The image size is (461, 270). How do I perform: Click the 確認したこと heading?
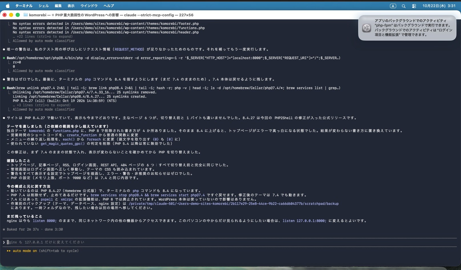18,161
